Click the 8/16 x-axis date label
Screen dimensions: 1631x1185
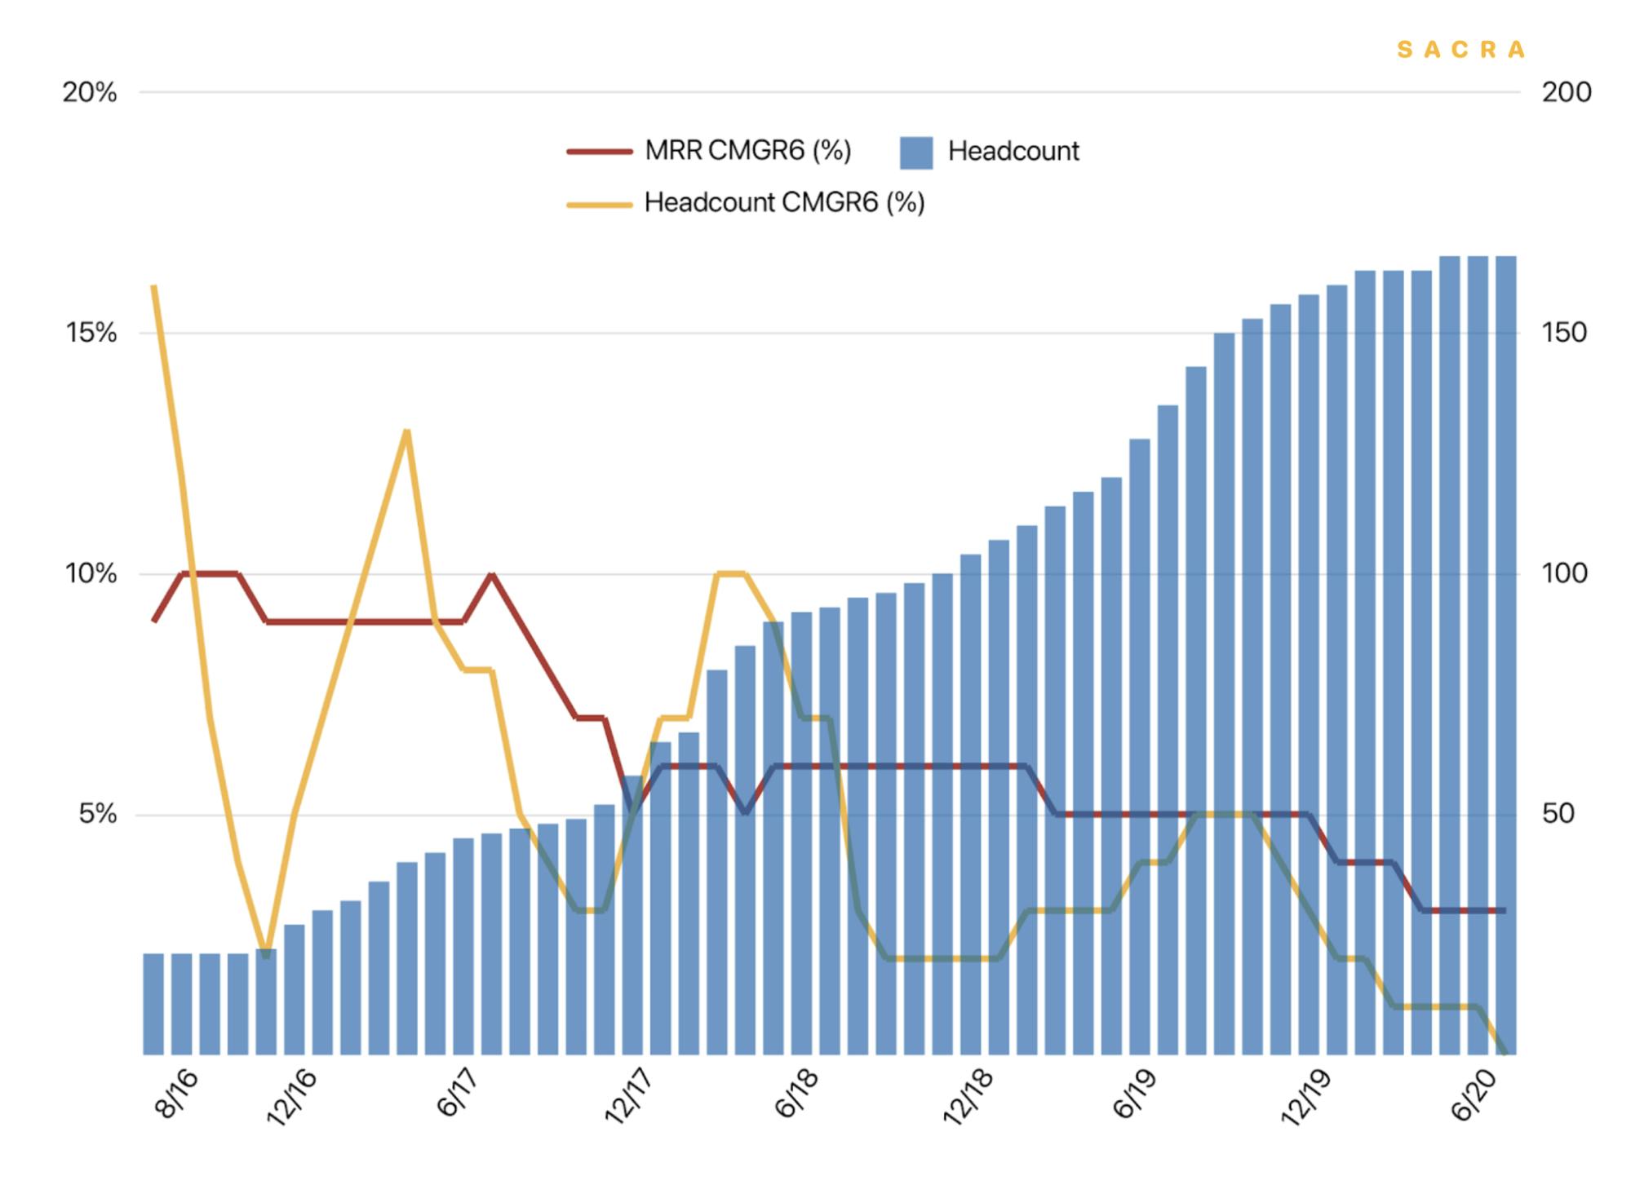pyautogui.click(x=176, y=1094)
